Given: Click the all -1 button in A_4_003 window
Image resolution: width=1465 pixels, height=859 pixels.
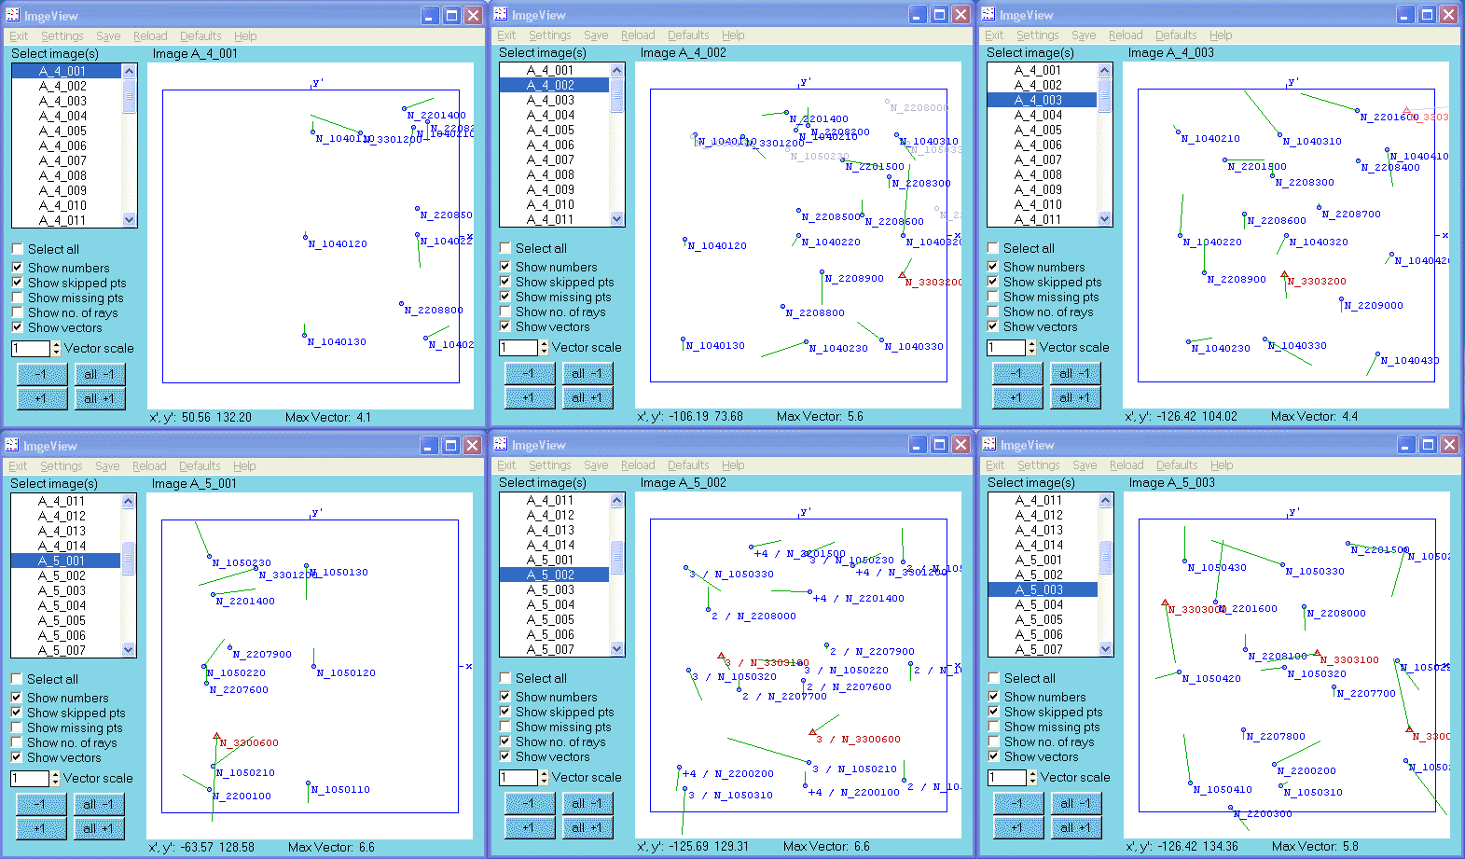Looking at the screenshot, I should (x=1074, y=373).
